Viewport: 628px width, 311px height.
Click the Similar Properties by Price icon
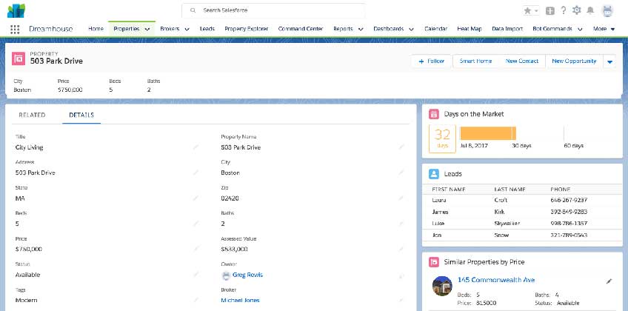point(434,262)
